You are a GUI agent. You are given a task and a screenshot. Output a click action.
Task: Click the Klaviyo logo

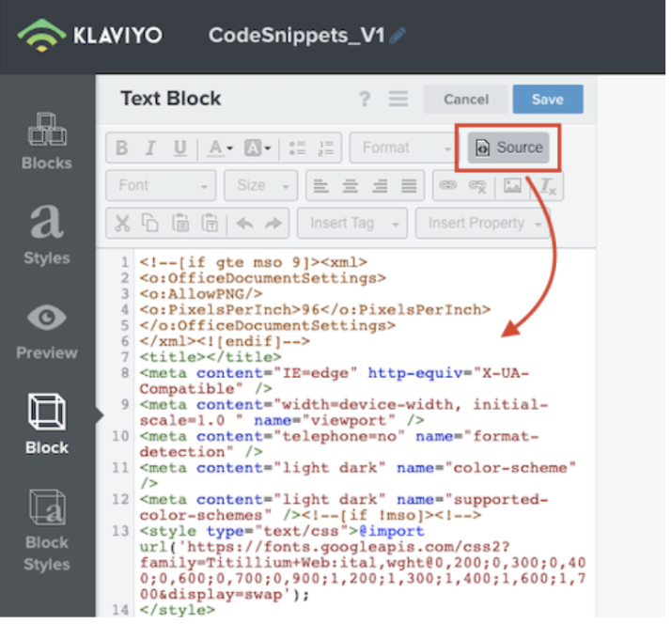click(90, 35)
